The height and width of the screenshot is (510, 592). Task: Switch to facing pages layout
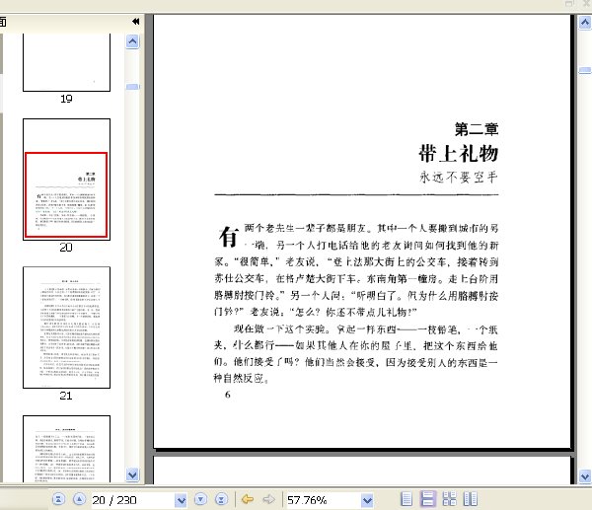click(470, 499)
